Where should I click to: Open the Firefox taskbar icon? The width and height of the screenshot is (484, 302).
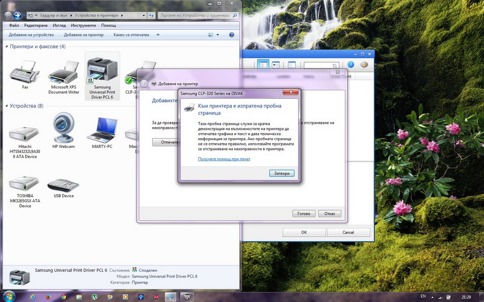[x=48, y=297]
